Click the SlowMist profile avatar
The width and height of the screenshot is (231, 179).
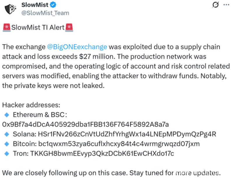(11, 9)
